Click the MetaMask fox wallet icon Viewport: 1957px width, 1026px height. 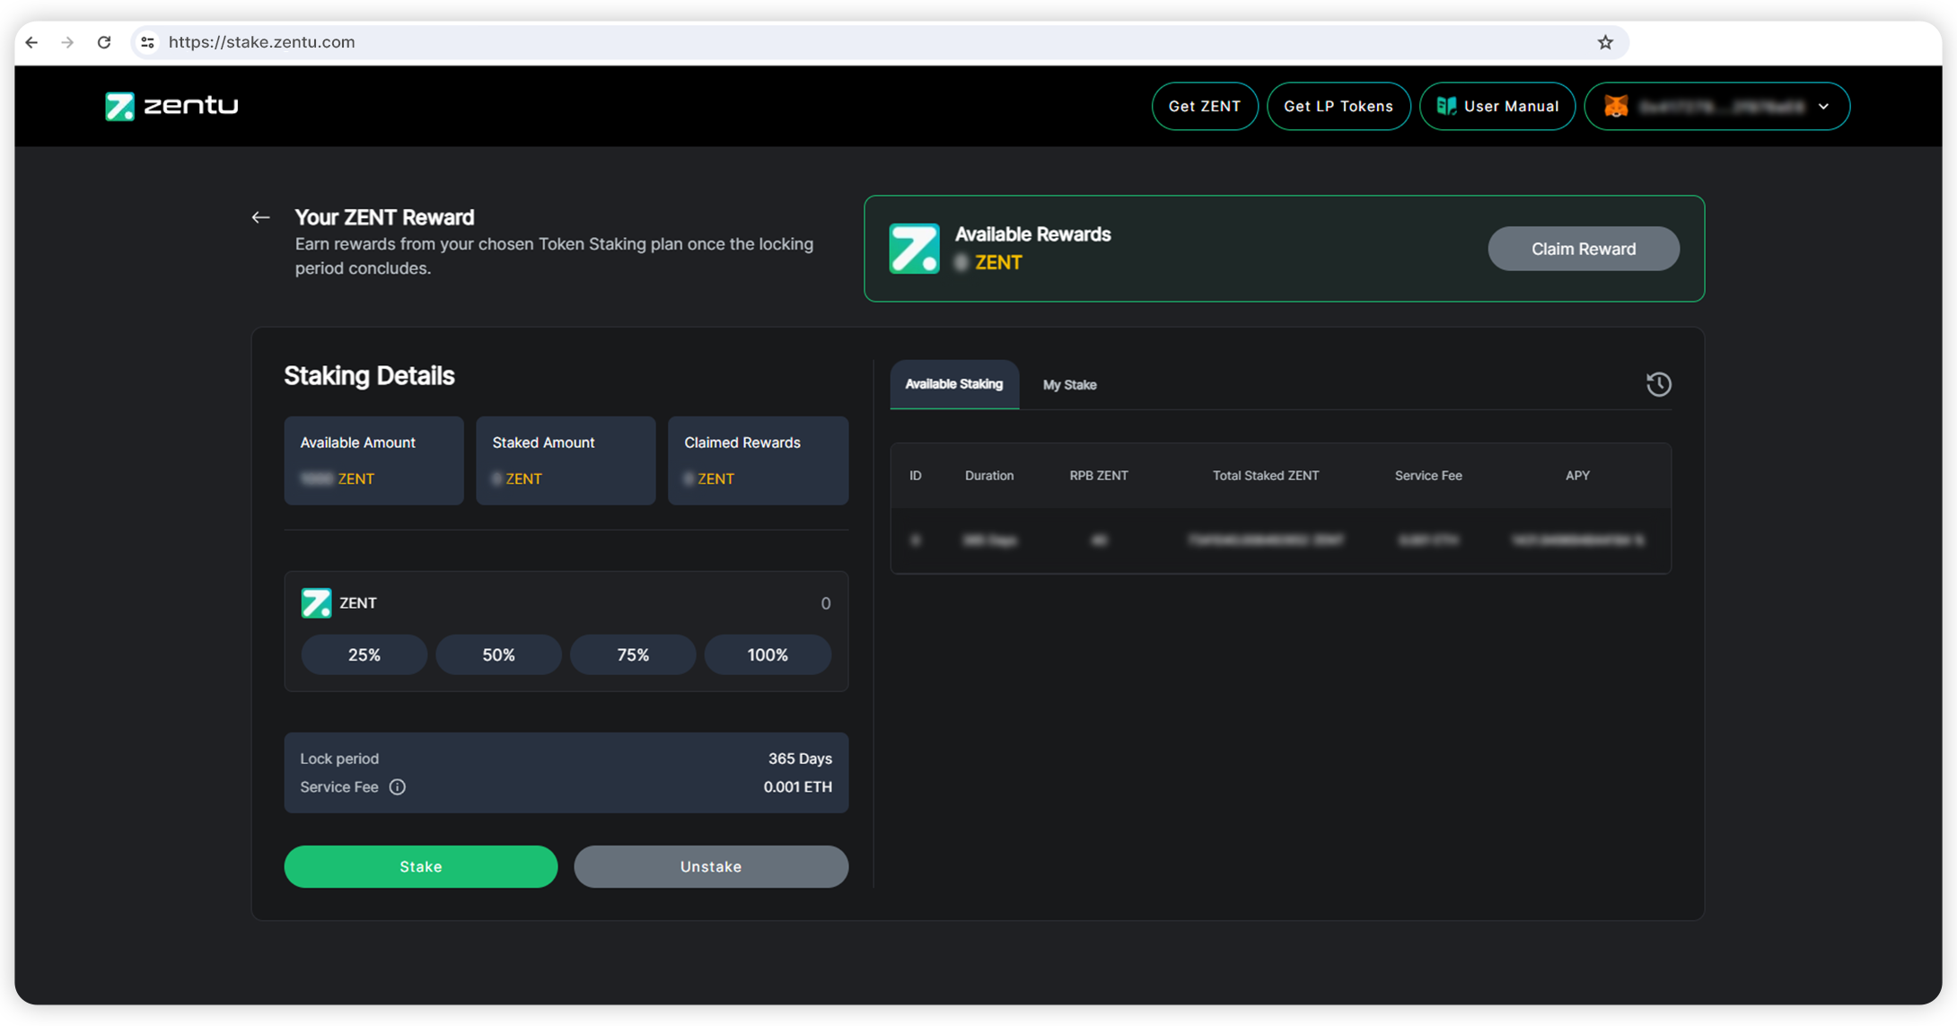point(1616,106)
